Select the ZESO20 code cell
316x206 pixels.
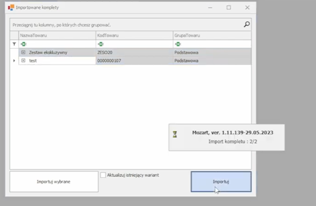[x=134, y=53]
